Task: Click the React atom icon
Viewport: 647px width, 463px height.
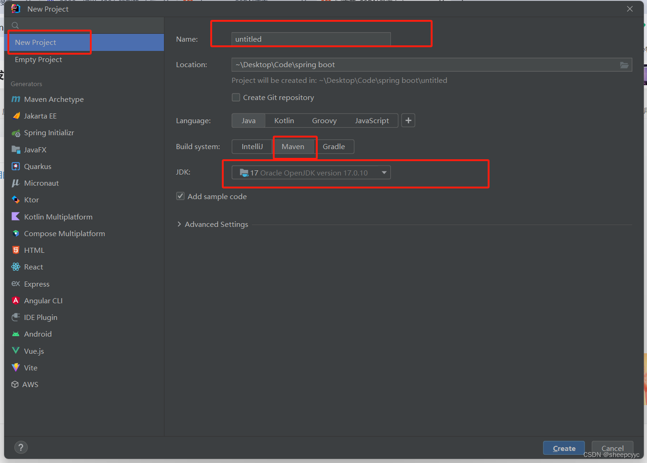Action: click(16, 267)
